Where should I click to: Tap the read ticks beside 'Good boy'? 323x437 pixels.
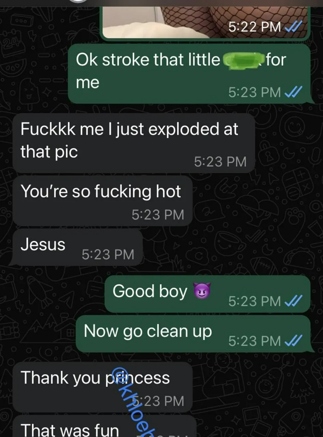click(x=293, y=301)
